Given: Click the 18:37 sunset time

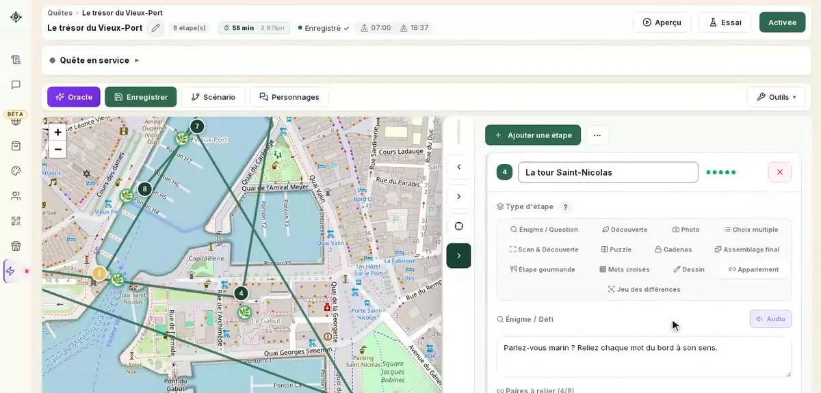Looking at the screenshot, I should click(x=415, y=28).
